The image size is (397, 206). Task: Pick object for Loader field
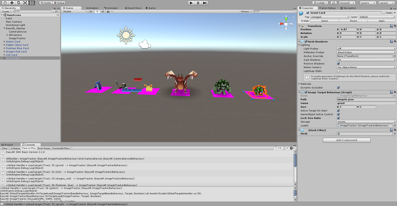click(394, 126)
